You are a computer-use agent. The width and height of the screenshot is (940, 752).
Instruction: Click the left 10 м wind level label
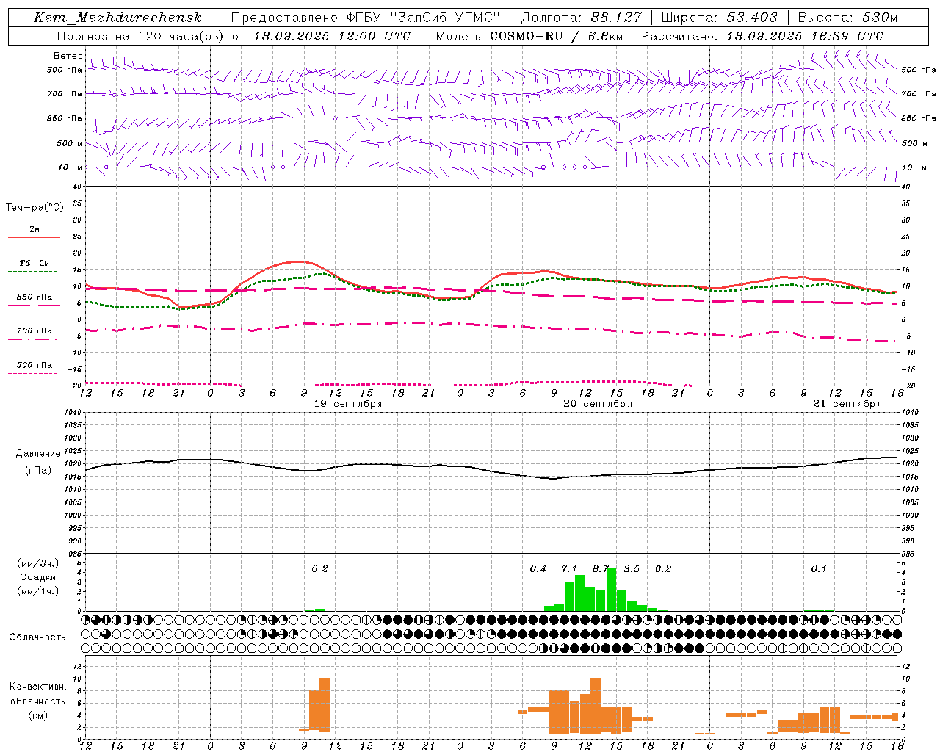click(70, 167)
